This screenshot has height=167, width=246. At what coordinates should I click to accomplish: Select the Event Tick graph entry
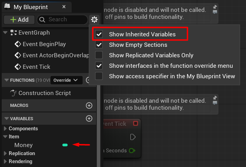[36, 67]
